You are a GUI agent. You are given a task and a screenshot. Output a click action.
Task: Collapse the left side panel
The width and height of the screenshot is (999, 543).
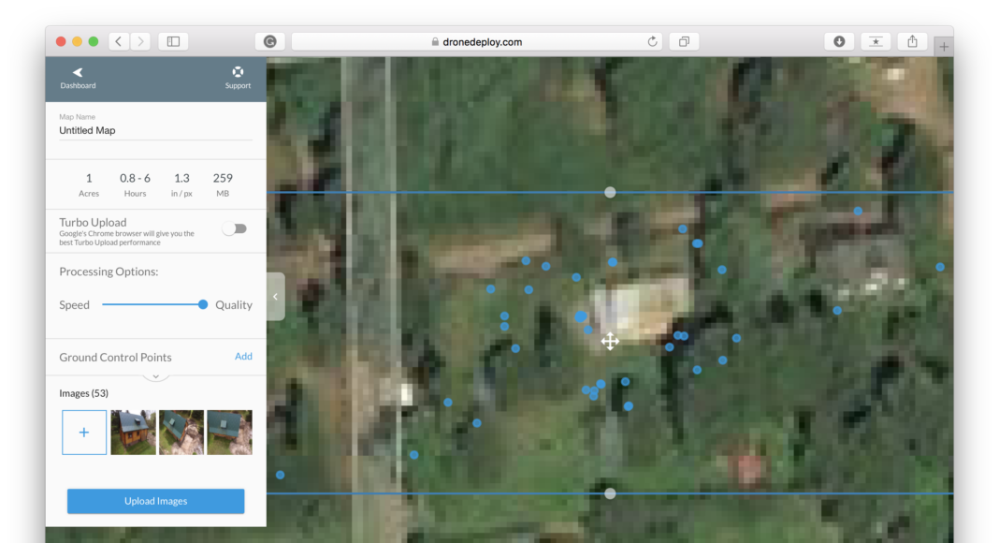tap(275, 296)
